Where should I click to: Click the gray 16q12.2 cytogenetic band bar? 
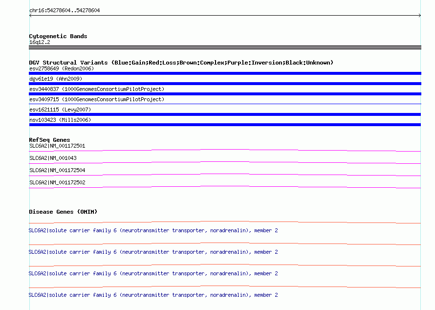225,47
